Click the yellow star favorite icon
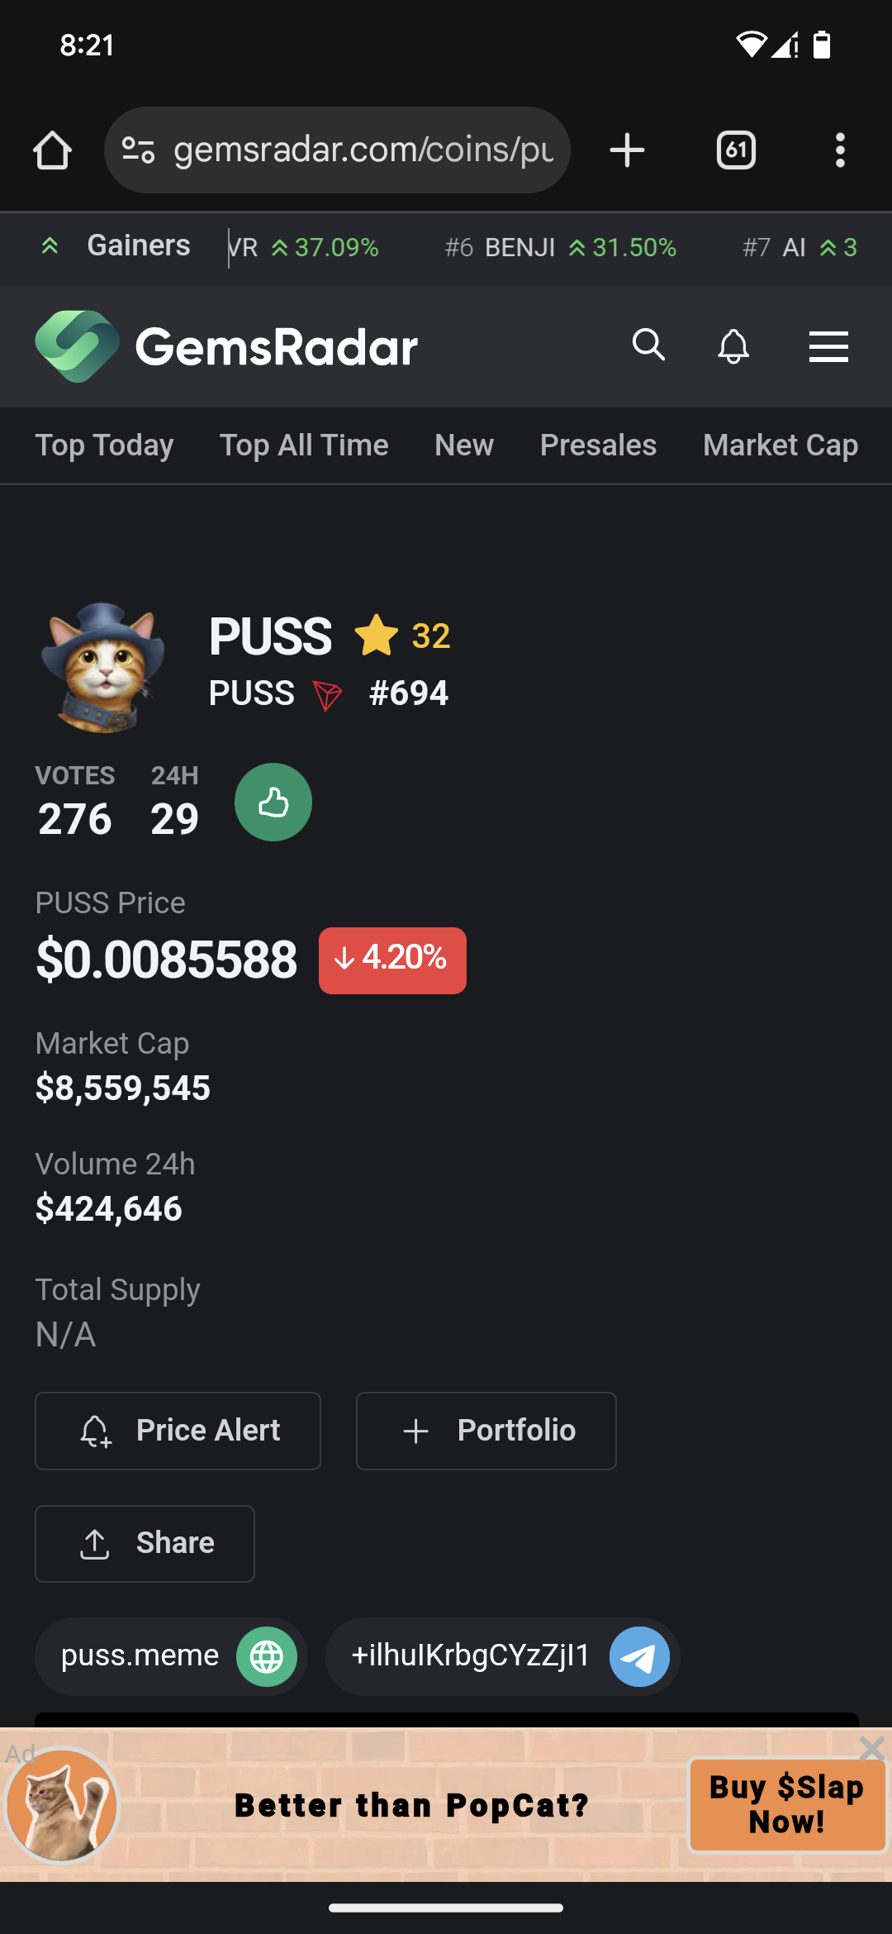The width and height of the screenshot is (892, 1934). pos(377,635)
